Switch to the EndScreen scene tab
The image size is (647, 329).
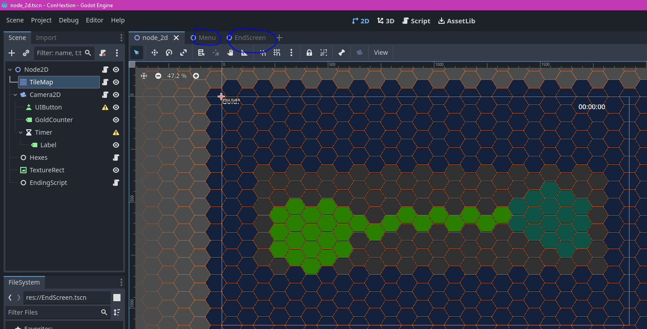tap(250, 38)
